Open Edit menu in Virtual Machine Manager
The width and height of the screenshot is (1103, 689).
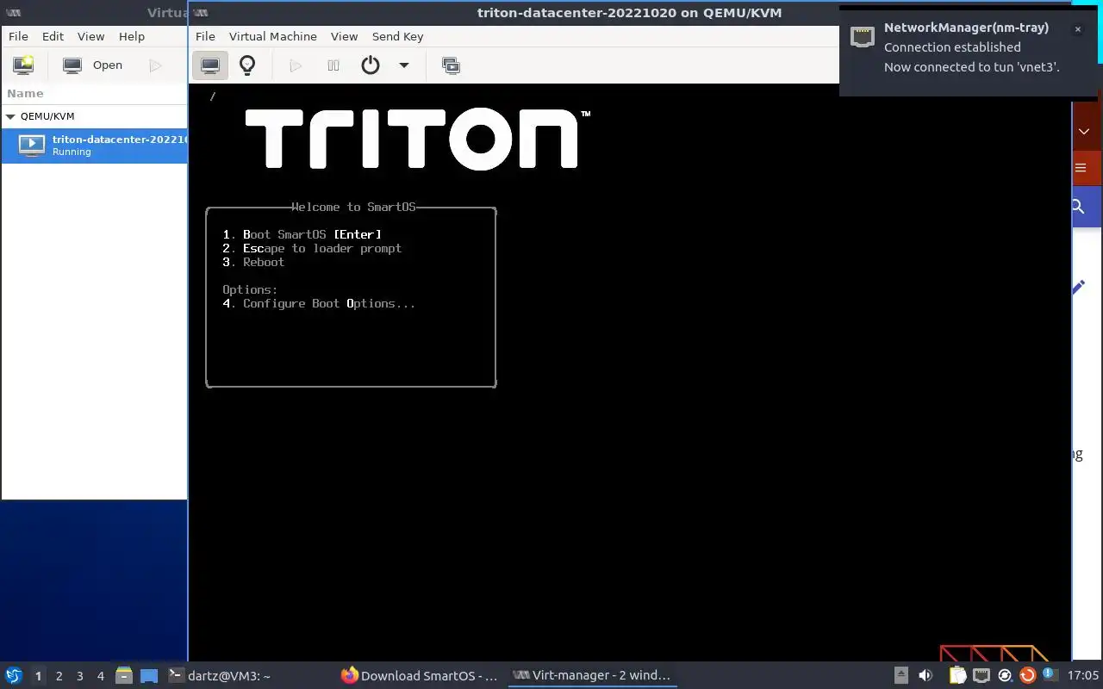pyautogui.click(x=53, y=36)
